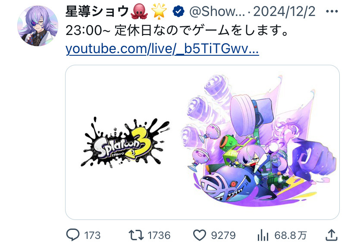
Task: Click the octopus emoji next to the name
Action: point(139,12)
